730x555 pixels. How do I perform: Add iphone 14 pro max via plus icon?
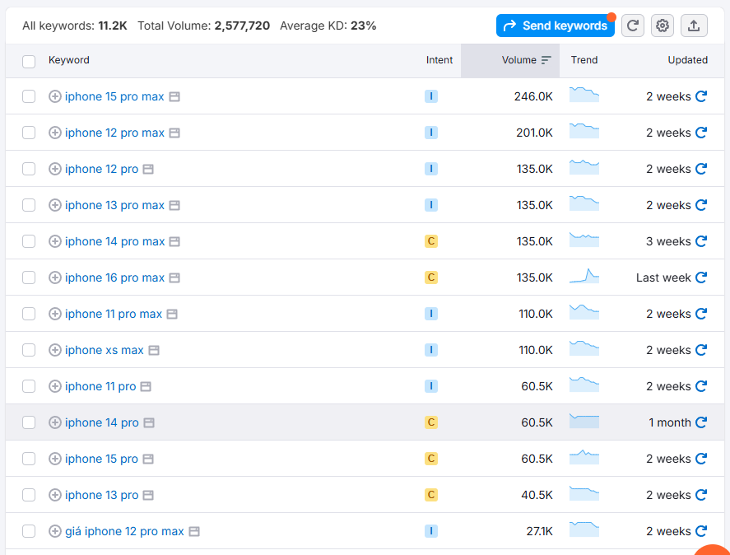coord(55,241)
